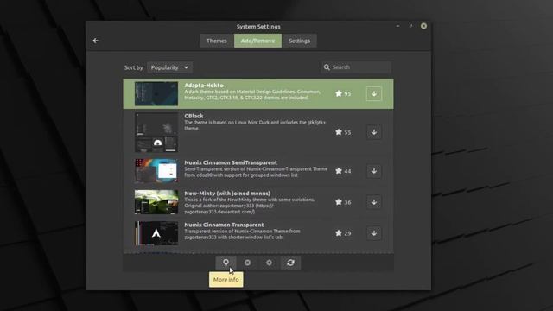
Task: Minimize the System Settings window
Action: point(397,26)
